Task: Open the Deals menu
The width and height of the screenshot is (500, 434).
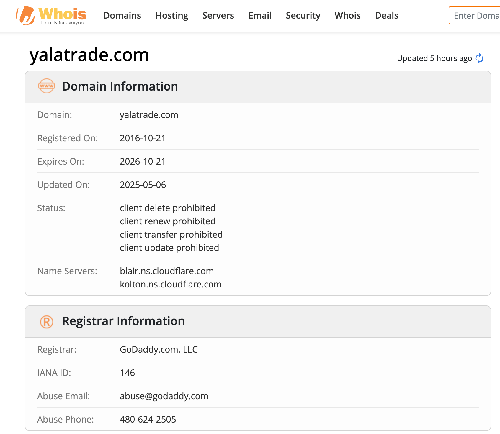Action: 387,15
